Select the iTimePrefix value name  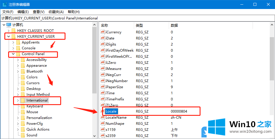(115, 99)
